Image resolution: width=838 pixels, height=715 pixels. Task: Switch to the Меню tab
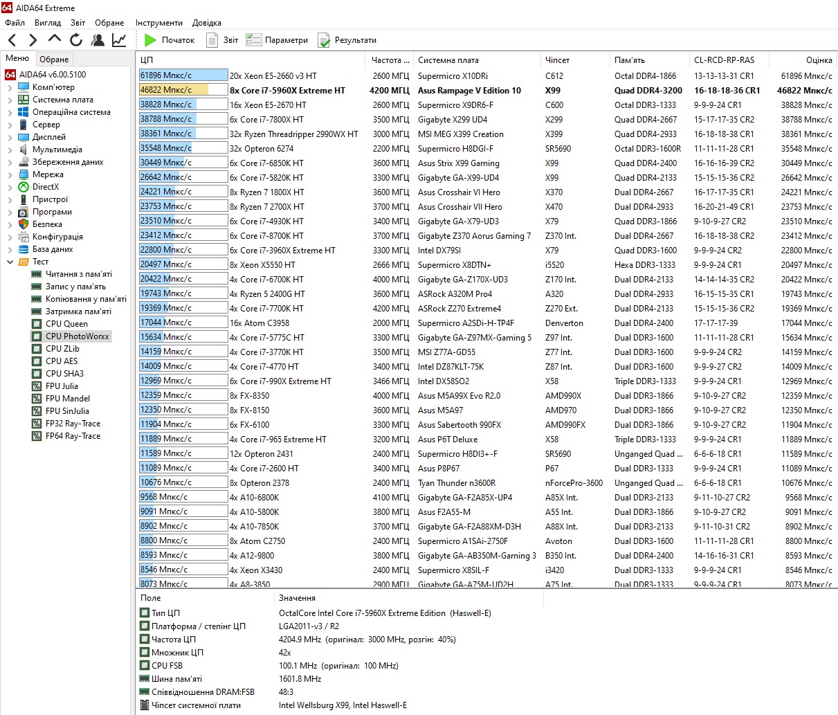(x=17, y=58)
